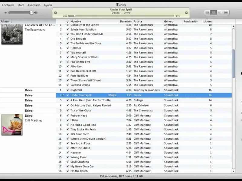Click the left arrow icon in the now-playing display
The width and height of the screenshot is (242, 181).
[x=56, y=13]
